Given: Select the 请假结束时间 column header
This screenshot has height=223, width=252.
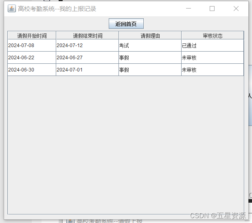Looking at the screenshot, I should tap(88, 35).
